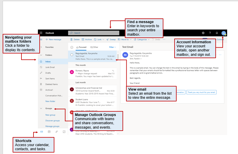Click the message list scrollbar

tap(118, 56)
